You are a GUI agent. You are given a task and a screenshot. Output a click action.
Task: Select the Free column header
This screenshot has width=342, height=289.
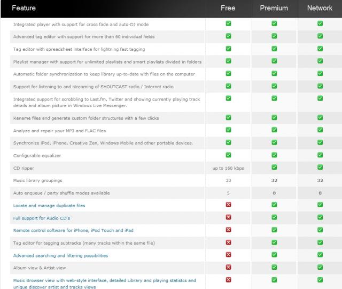tap(228, 8)
